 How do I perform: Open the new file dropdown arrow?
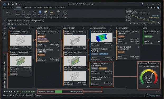tap(10, 4)
